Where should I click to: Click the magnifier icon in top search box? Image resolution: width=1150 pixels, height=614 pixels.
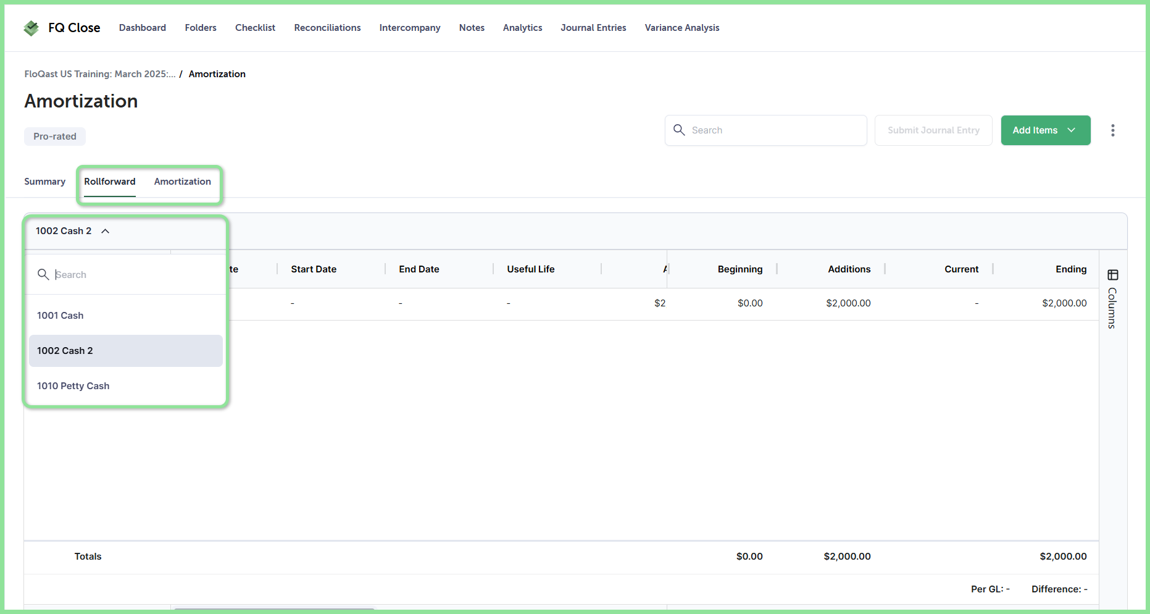coord(679,130)
